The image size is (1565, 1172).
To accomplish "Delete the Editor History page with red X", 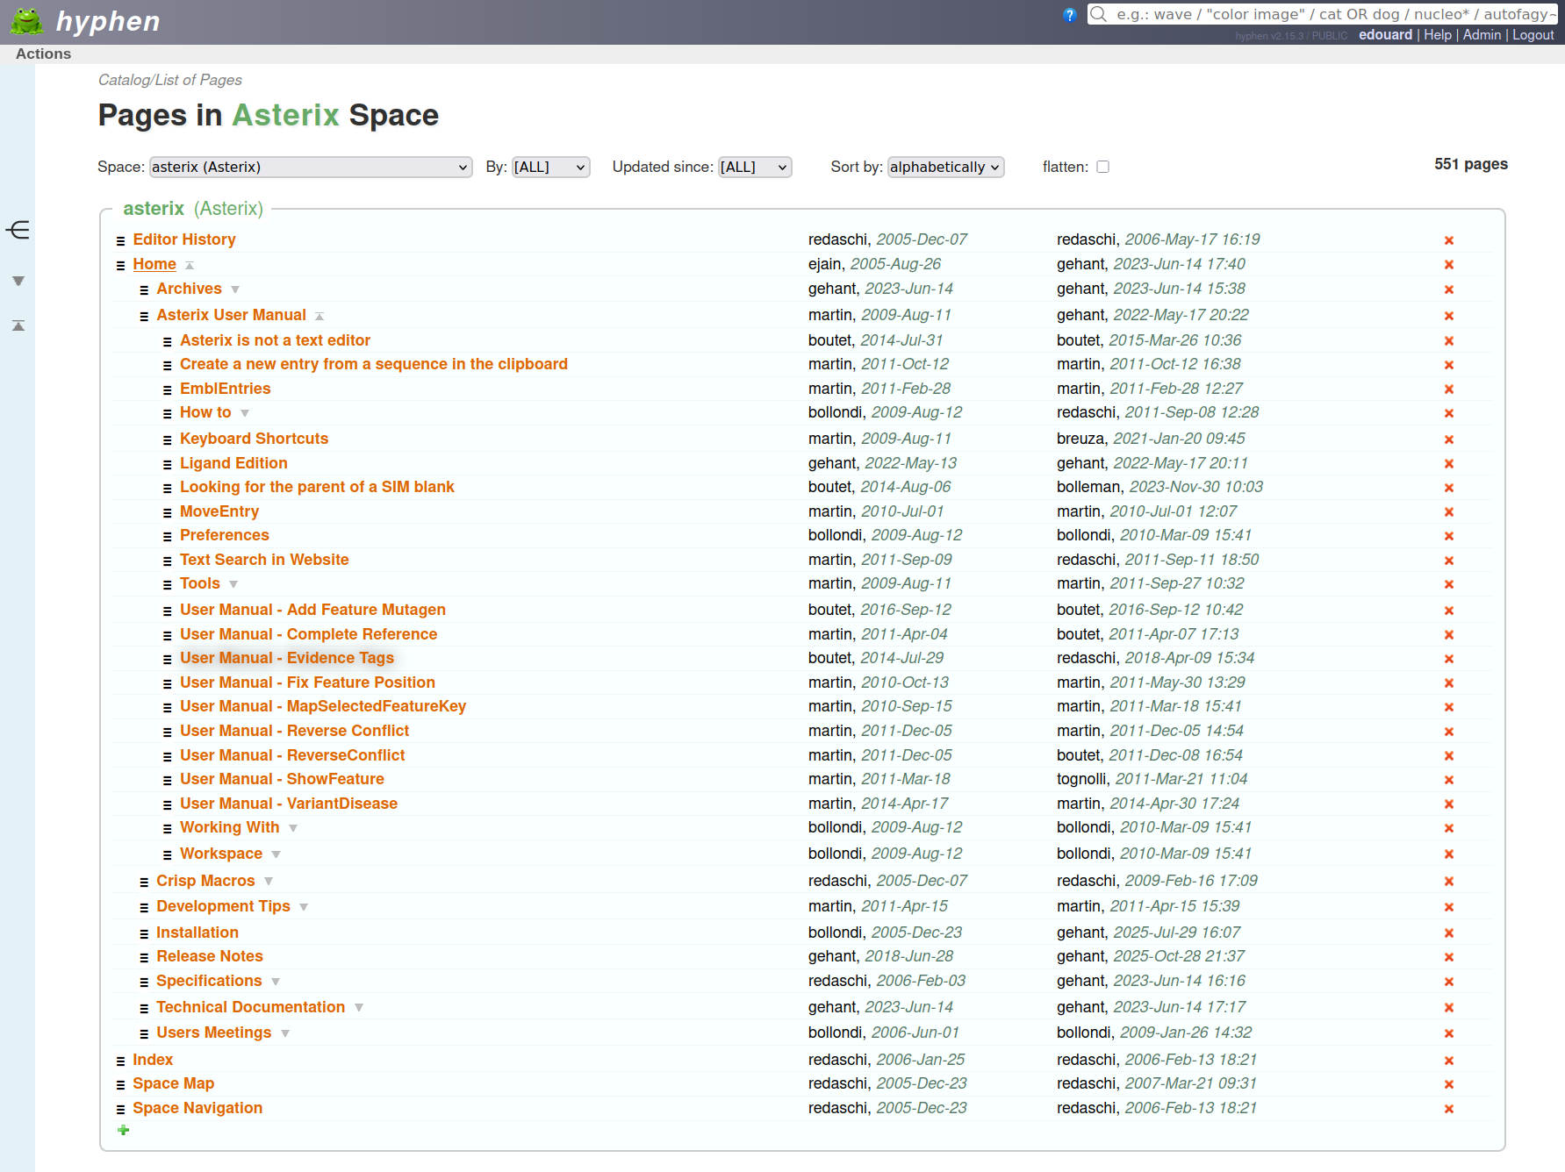I will coord(1449,240).
